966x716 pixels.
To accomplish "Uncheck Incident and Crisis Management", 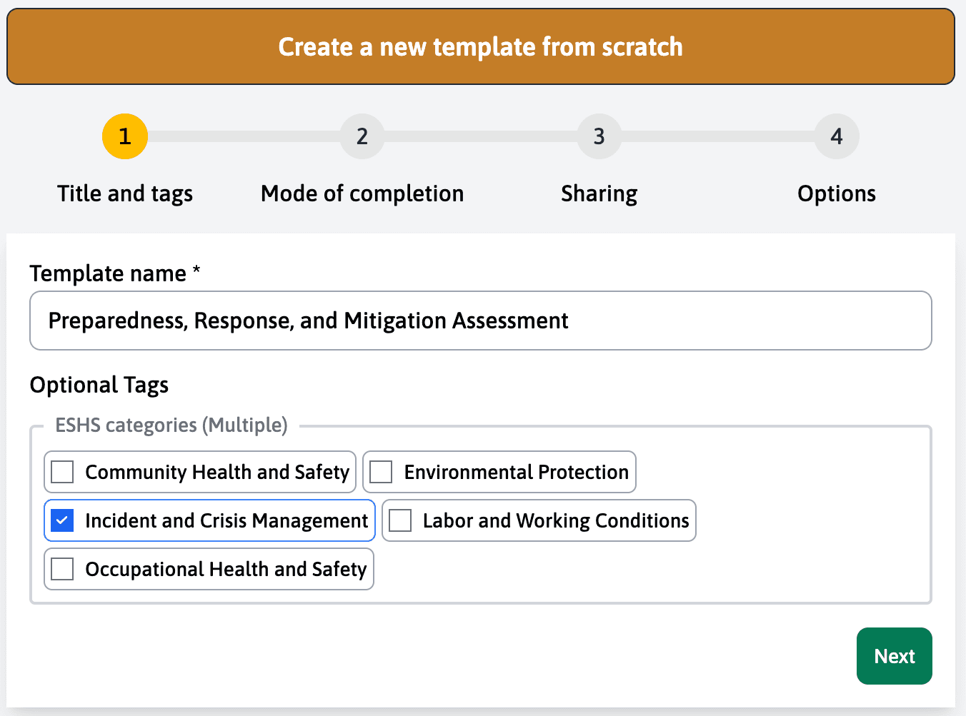I will pos(63,520).
